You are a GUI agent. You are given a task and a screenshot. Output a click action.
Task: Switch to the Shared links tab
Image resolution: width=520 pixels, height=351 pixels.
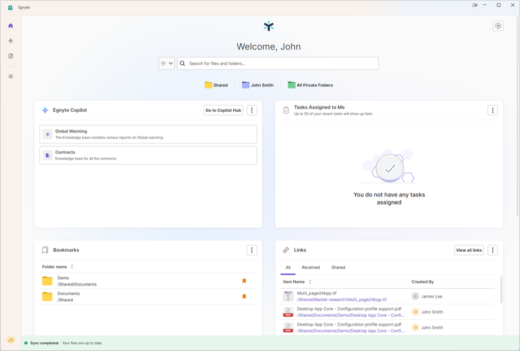[x=338, y=267]
